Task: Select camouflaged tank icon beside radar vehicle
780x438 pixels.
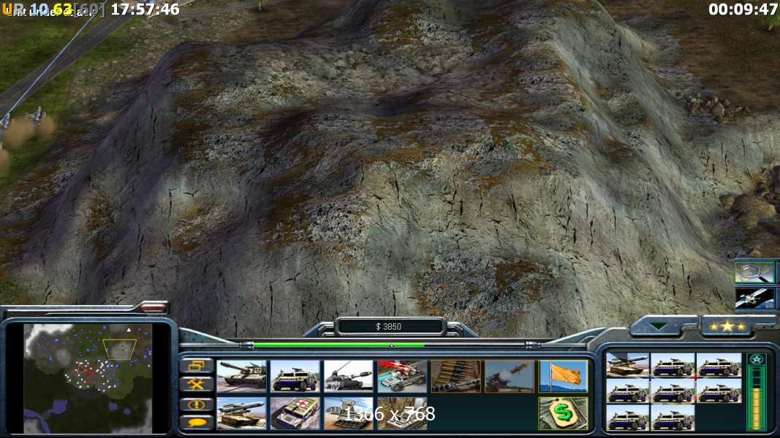Action: (402, 412)
